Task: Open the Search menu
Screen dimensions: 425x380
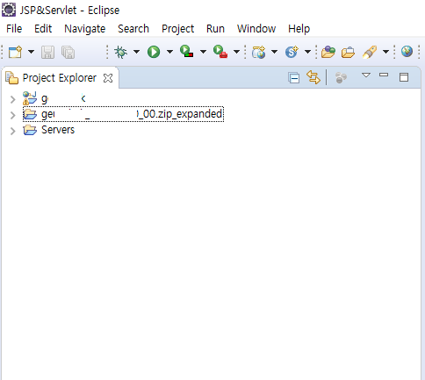Action: 133,29
